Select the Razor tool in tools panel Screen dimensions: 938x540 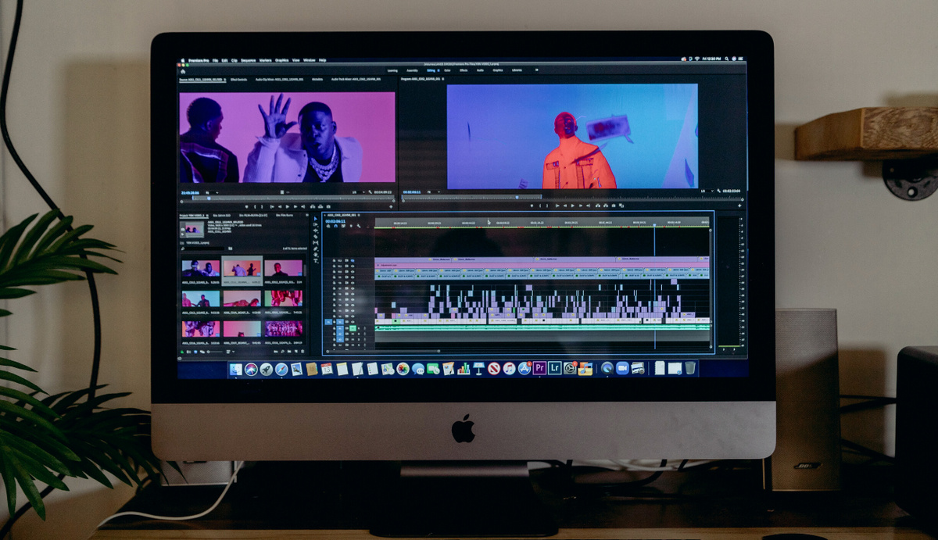click(315, 237)
